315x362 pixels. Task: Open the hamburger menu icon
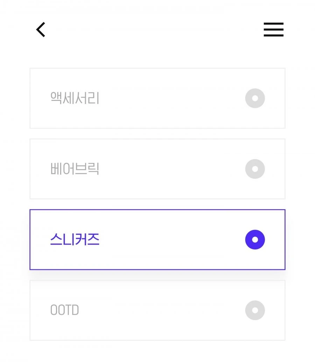click(273, 29)
